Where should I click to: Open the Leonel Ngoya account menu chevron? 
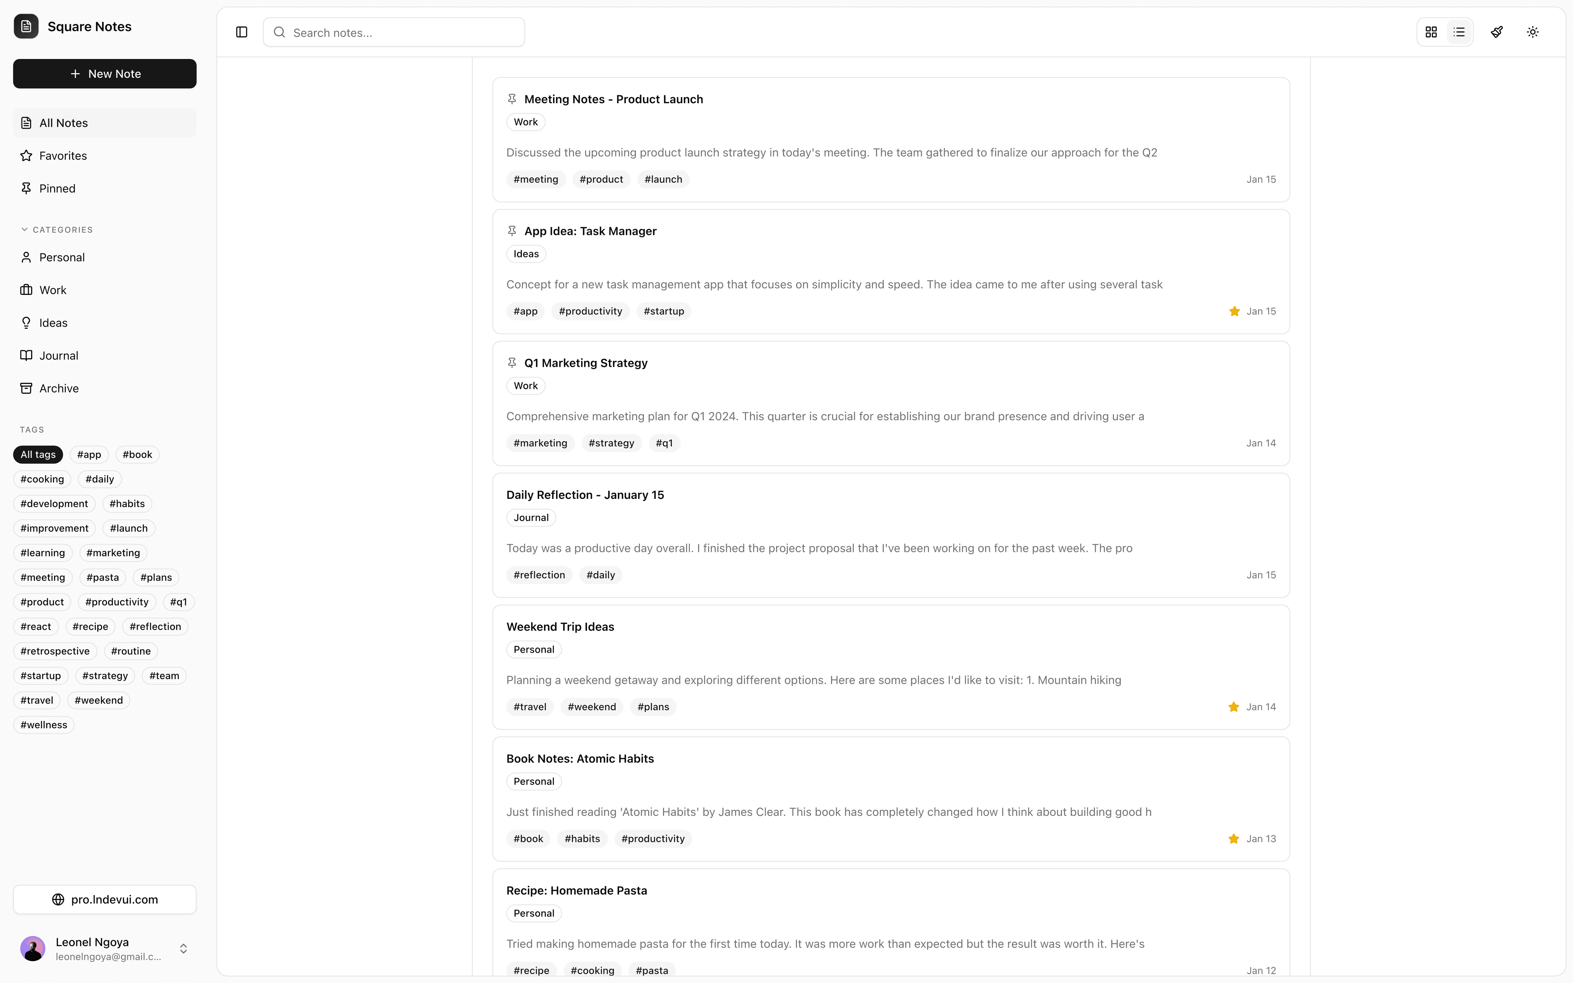[x=183, y=949]
